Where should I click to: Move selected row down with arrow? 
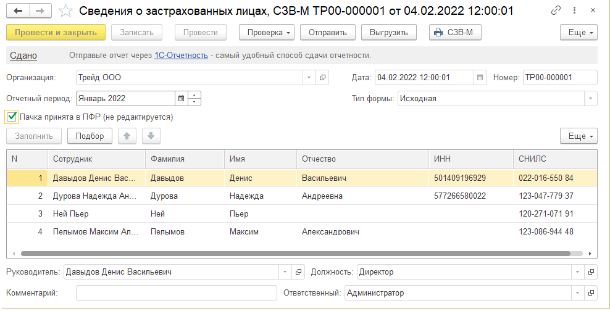pyautogui.click(x=151, y=136)
